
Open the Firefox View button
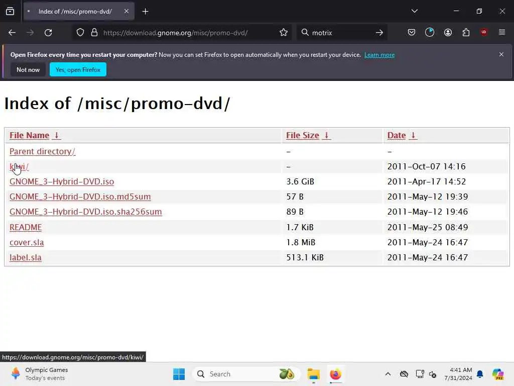(10, 12)
